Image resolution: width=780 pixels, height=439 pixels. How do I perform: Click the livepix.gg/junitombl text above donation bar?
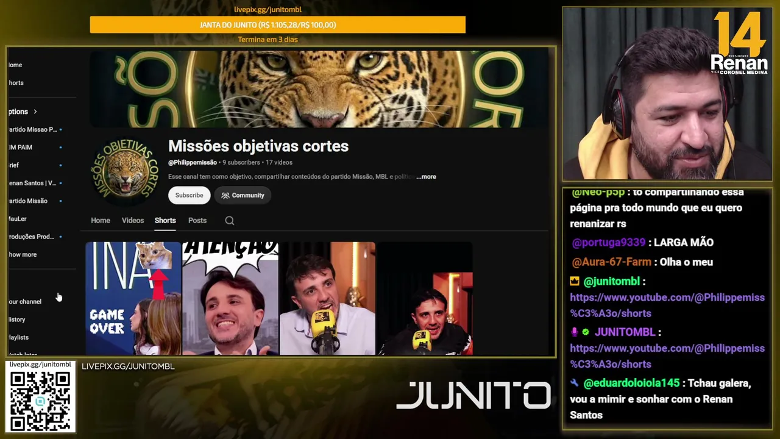(x=268, y=10)
